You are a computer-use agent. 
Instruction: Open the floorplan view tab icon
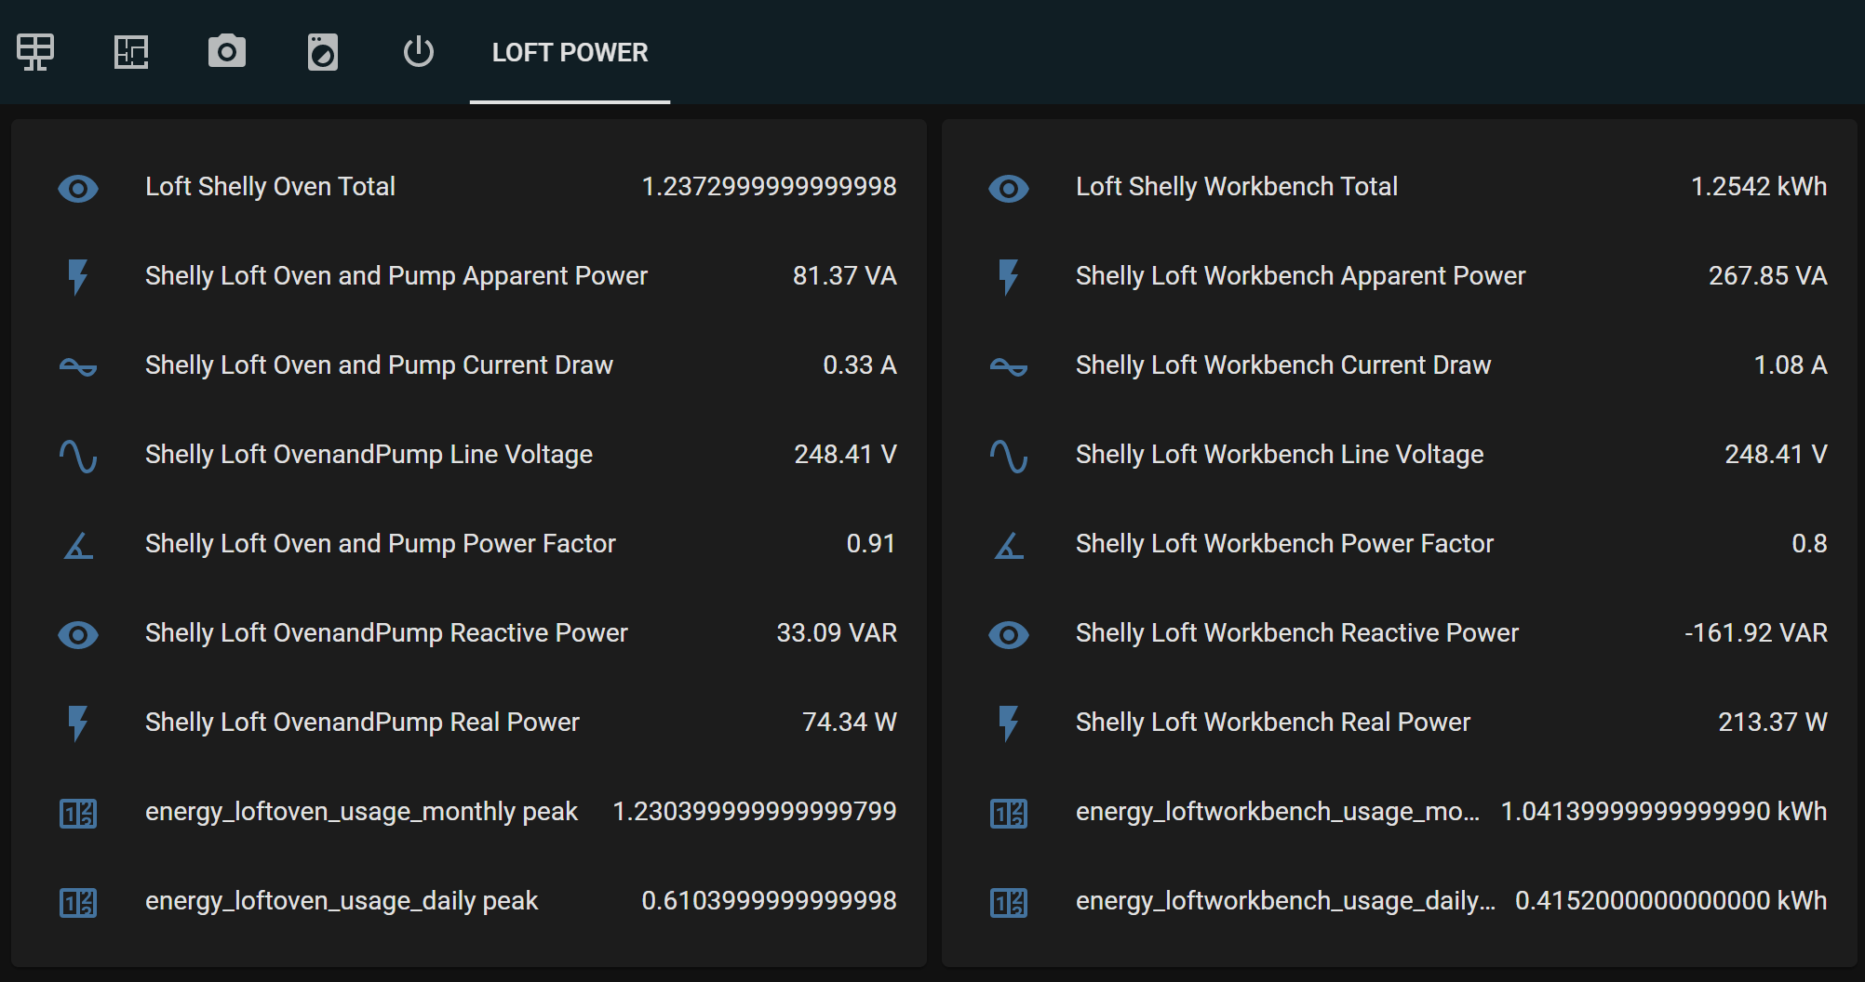131,52
